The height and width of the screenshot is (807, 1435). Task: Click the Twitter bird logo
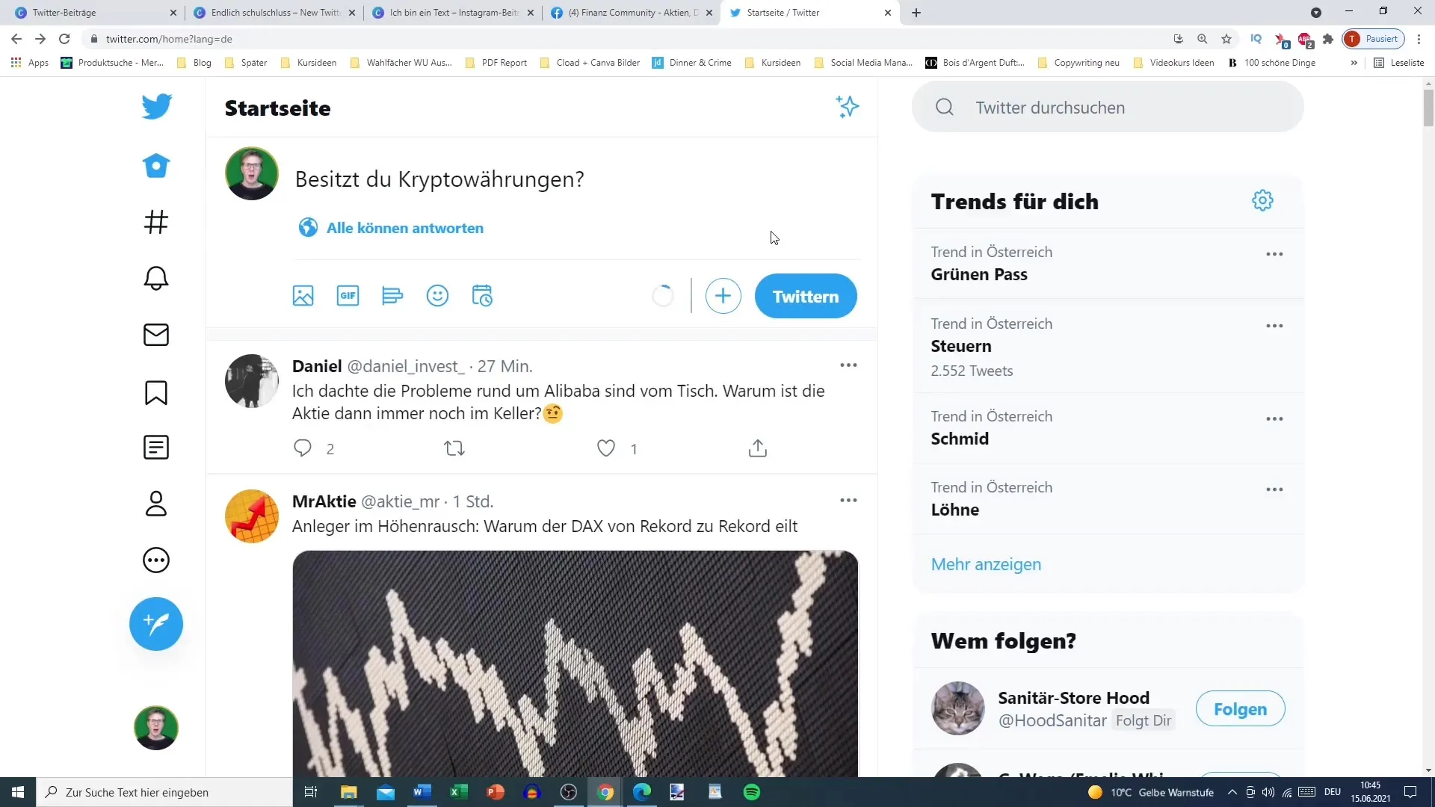(156, 106)
